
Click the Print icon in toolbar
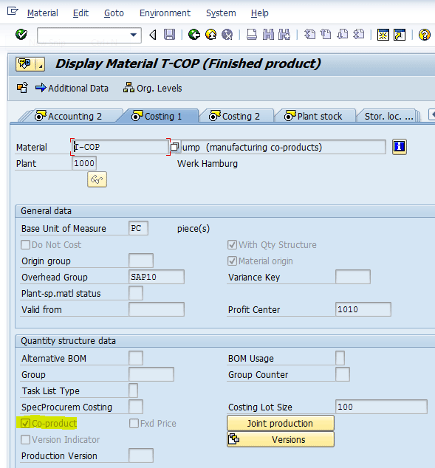point(251,35)
